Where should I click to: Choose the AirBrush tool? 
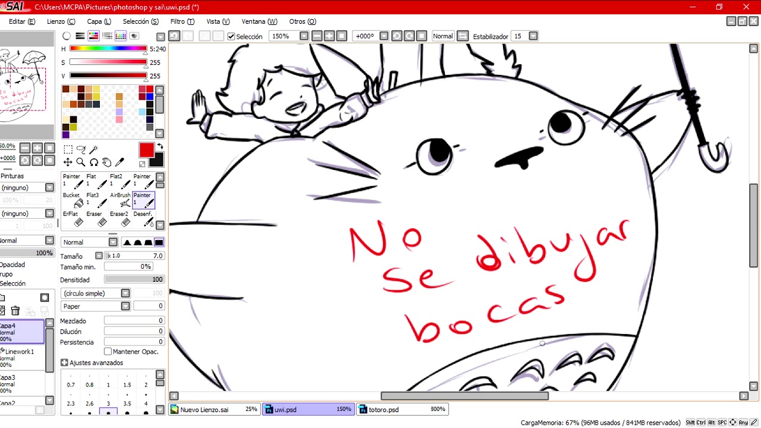(120, 200)
